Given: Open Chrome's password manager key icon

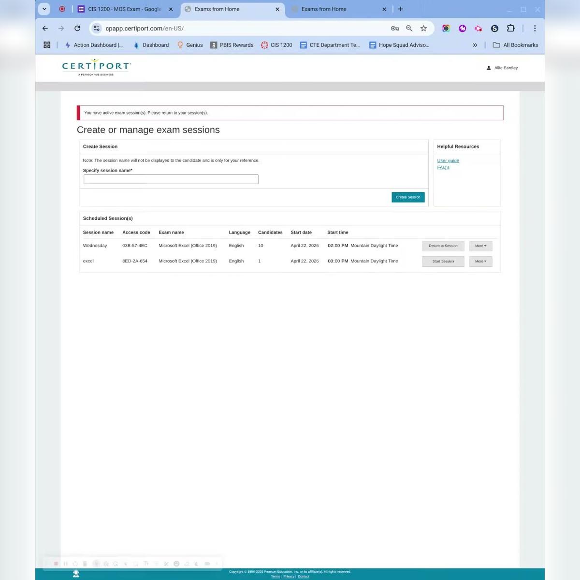Looking at the screenshot, I should 395,28.
